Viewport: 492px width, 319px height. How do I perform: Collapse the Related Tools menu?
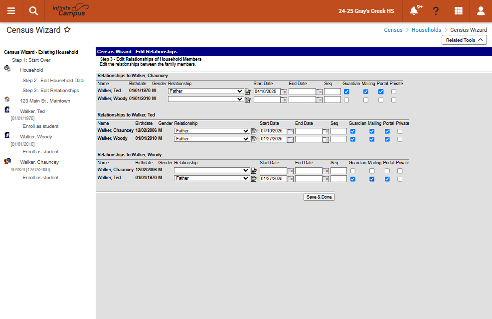coord(464,40)
